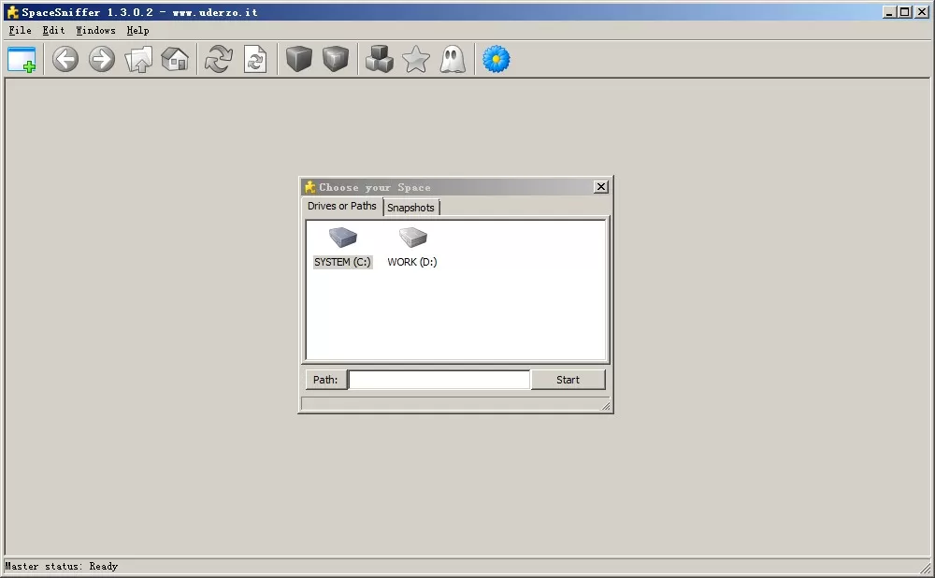Click the Start button

[x=568, y=380]
